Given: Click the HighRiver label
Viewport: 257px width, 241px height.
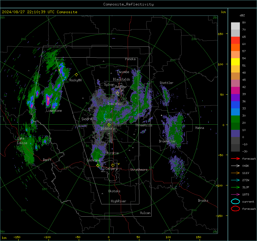Looking at the screenshot, I should click(x=119, y=201).
